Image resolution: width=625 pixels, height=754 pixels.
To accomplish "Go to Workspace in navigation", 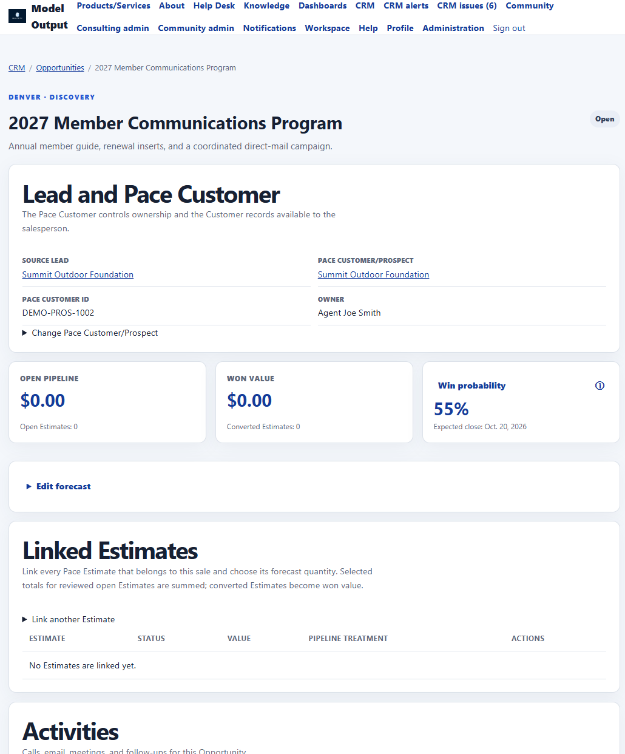I will tap(327, 28).
